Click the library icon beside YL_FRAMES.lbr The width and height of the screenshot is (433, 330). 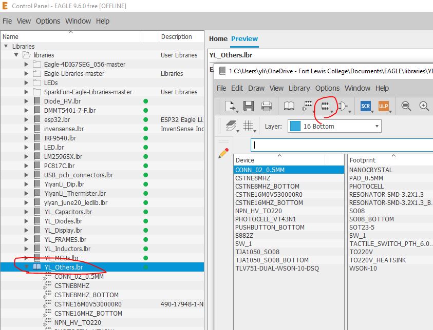click(37, 239)
